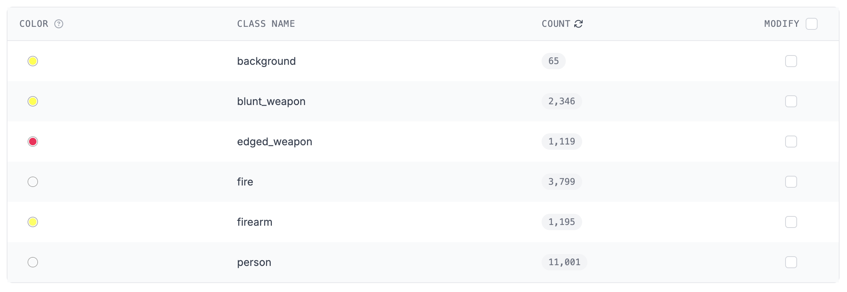Check the modify box for edged_weapon
This screenshot has width=847, height=292.
pyautogui.click(x=791, y=142)
